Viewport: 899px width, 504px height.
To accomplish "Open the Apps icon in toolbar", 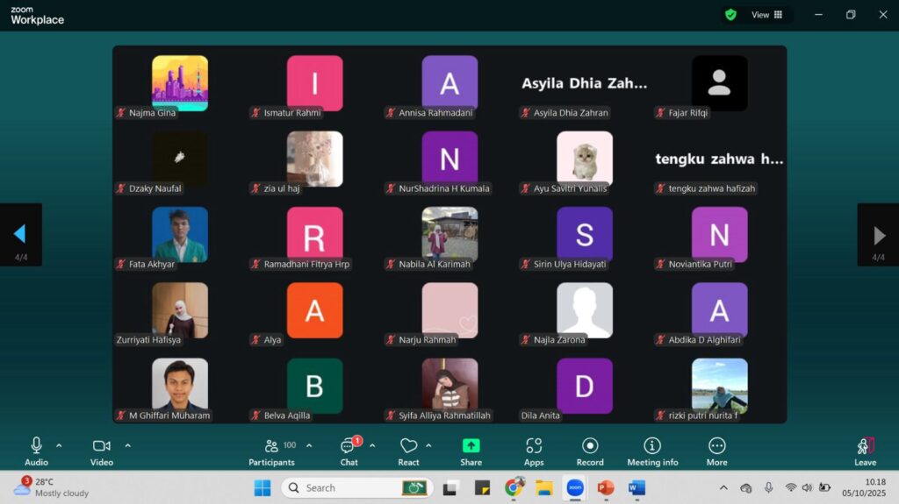I will point(534,446).
